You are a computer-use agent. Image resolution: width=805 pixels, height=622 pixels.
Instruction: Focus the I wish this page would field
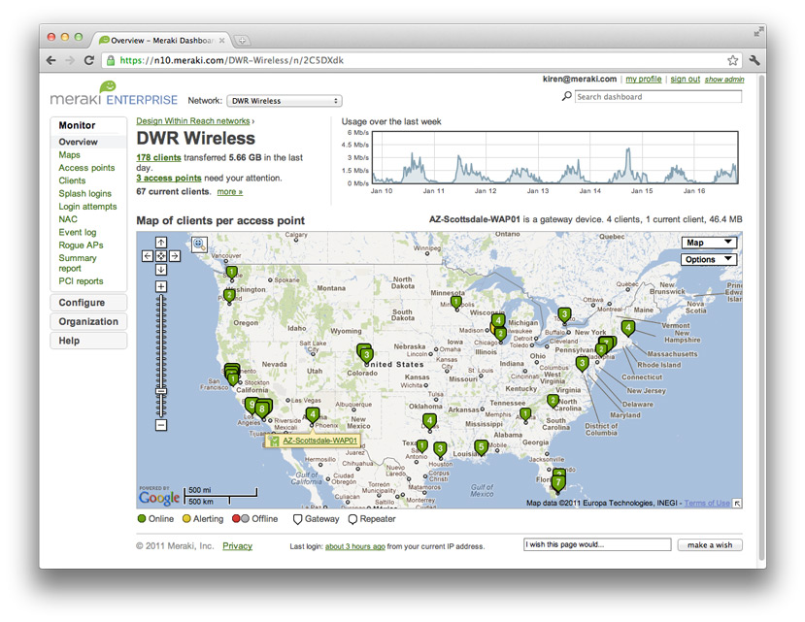(597, 544)
